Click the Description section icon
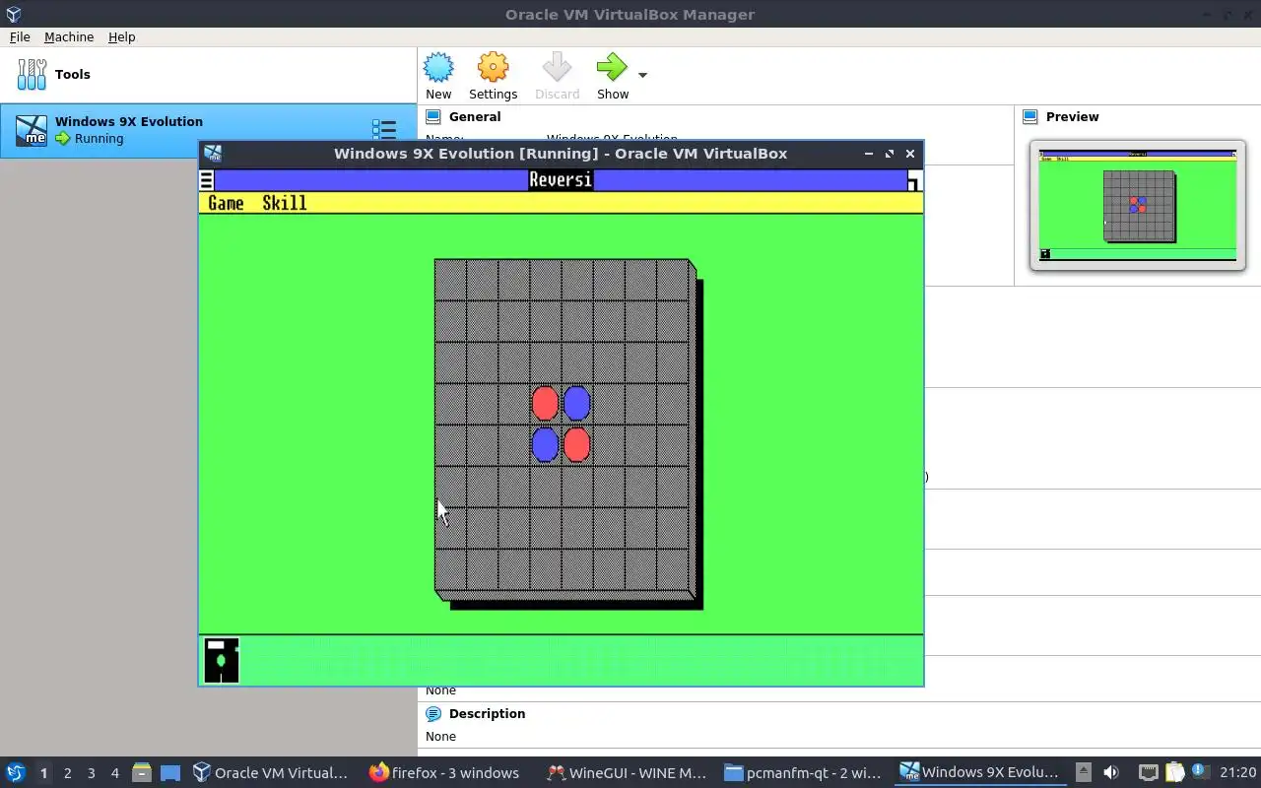 [x=432, y=713]
